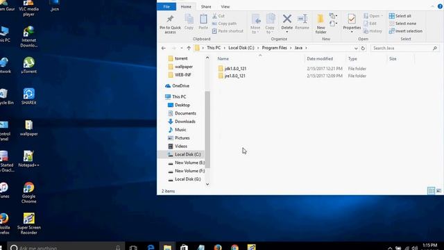Click Invert selection in ribbon

(406, 31)
